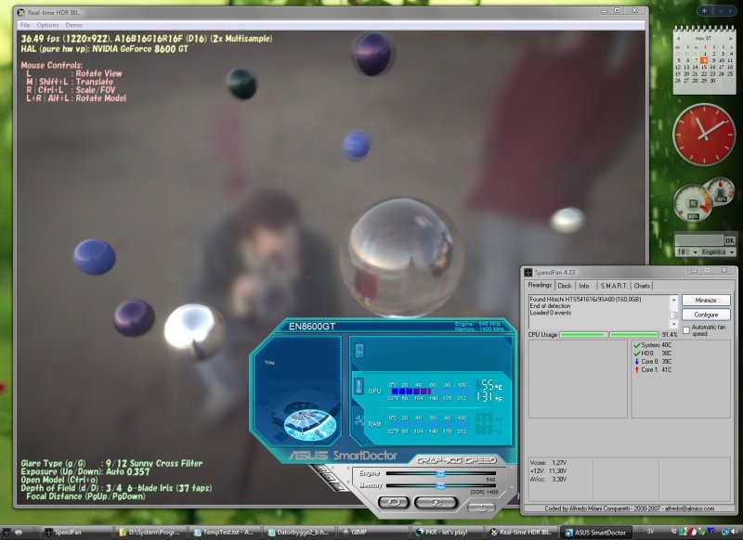Switch to GIMP in the taskbar

tap(373, 533)
